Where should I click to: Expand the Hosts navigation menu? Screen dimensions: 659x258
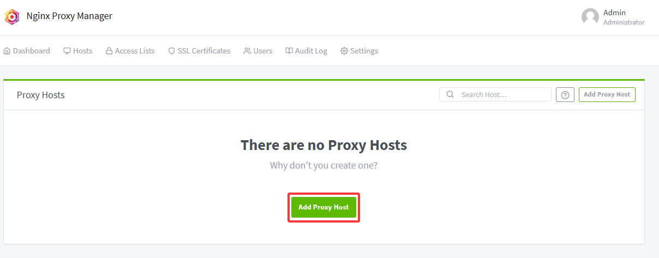point(78,51)
